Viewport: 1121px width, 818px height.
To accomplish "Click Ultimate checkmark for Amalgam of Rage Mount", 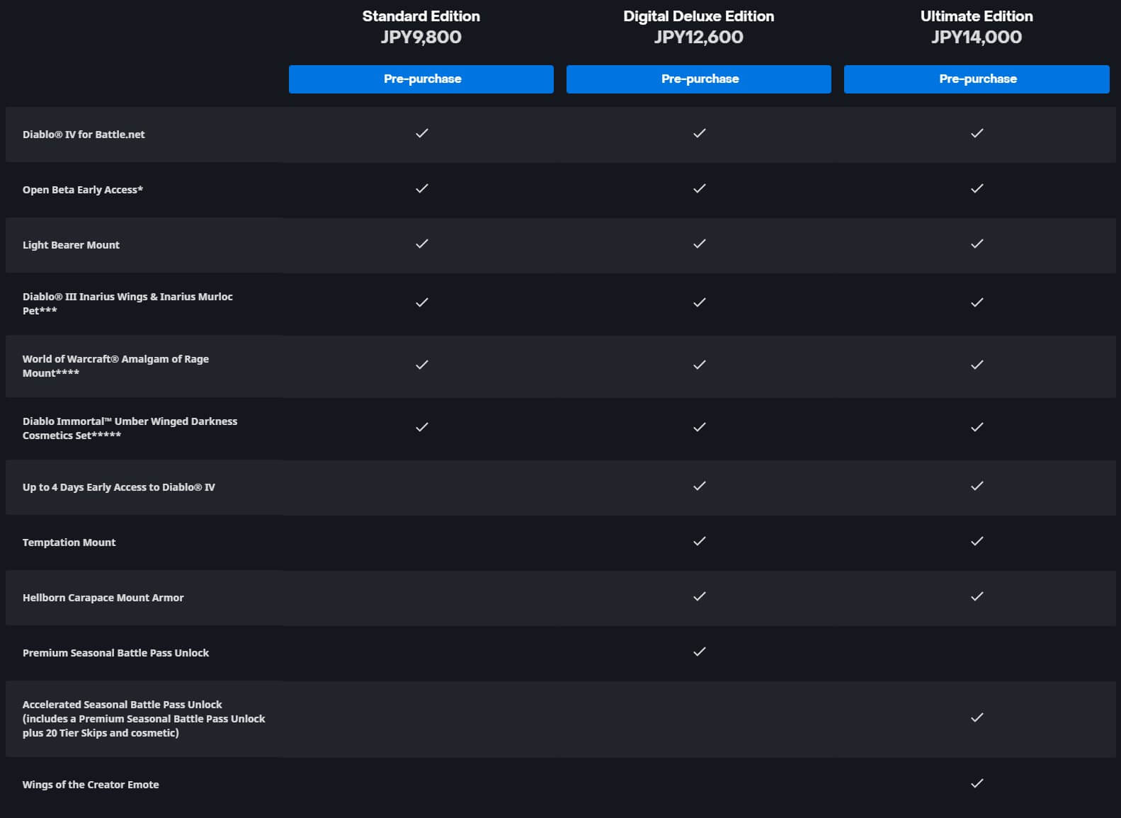I will [x=977, y=365].
